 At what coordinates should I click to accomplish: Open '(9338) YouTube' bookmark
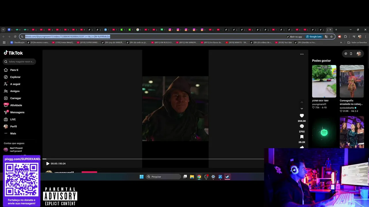click(x=284, y=42)
